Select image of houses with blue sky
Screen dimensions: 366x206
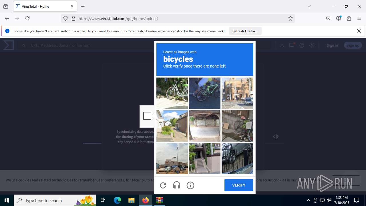(172, 126)
